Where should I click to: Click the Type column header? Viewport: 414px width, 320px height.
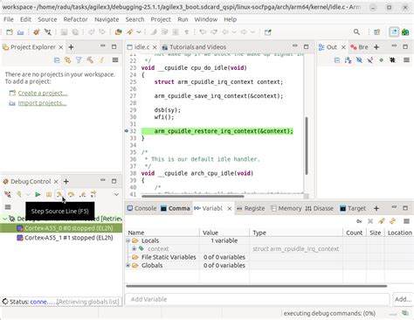pyautogui.click(x=296, y=233)
